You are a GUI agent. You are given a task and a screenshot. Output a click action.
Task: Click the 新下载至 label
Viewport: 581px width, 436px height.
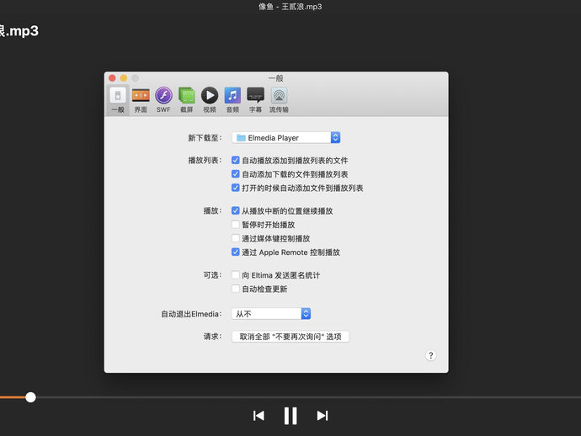pos(205,138)
